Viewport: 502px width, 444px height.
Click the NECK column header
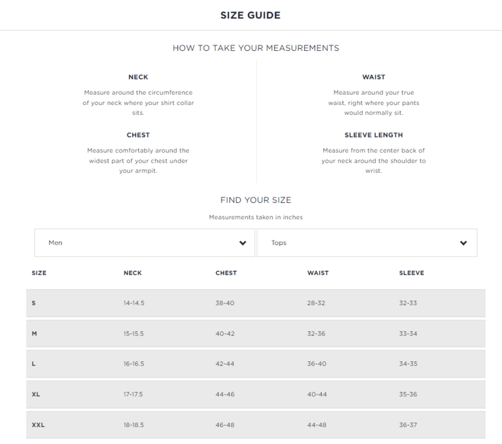click(132, 273)
